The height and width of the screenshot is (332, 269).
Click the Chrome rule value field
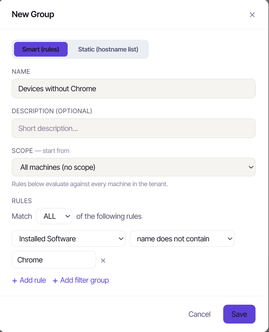click(54, 260)
